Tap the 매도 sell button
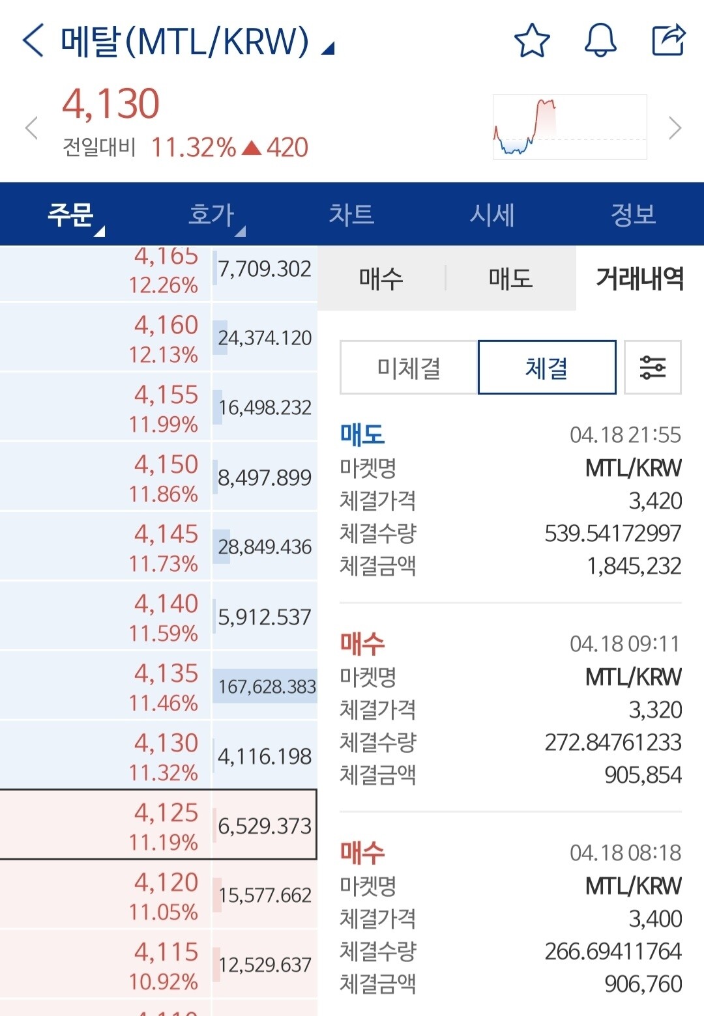704x1016 pixels. pos(509,279)
